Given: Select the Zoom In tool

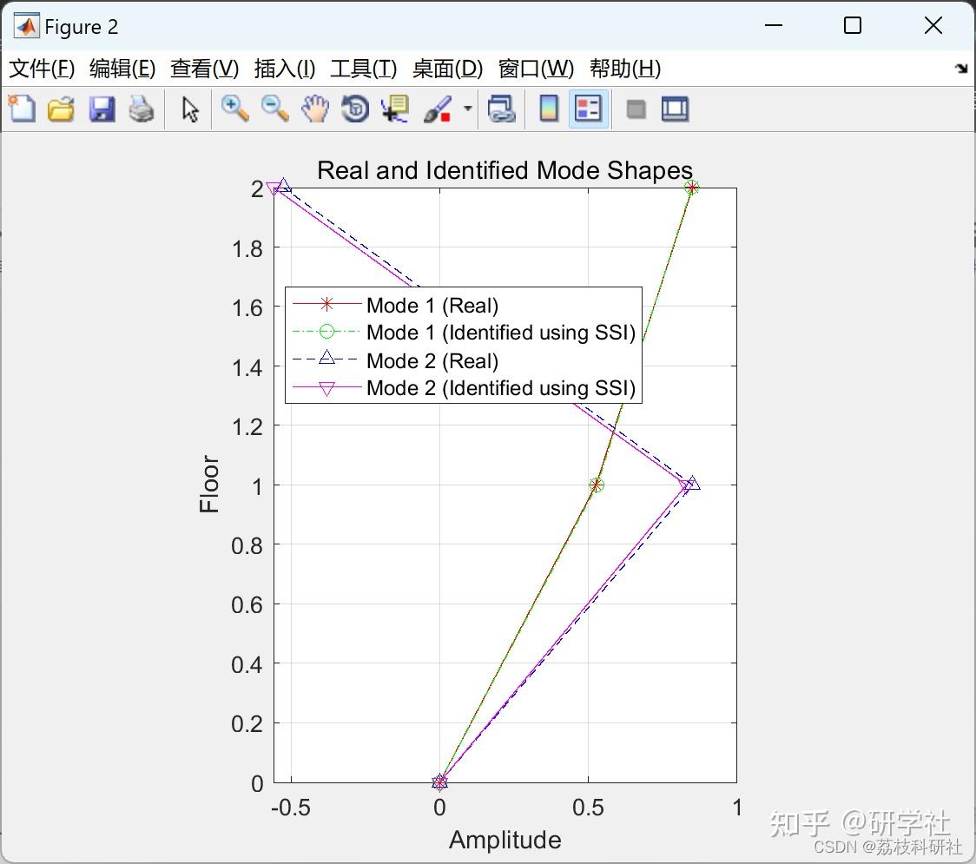Looking at the screenshot, I should (x=234, y=109).
